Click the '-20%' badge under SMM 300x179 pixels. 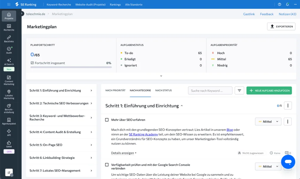pyautogui.click(x=9, y=152)
